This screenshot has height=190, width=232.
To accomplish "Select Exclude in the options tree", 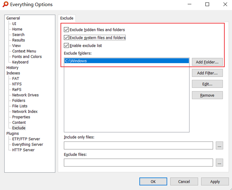I will coord(19,128).
